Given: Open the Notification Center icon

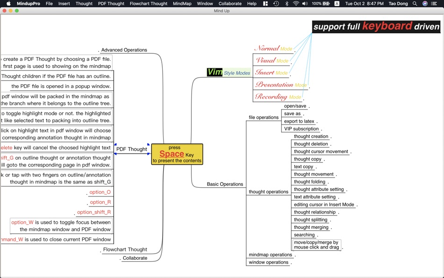Looking at the screenshot, I should coord(434,4).
